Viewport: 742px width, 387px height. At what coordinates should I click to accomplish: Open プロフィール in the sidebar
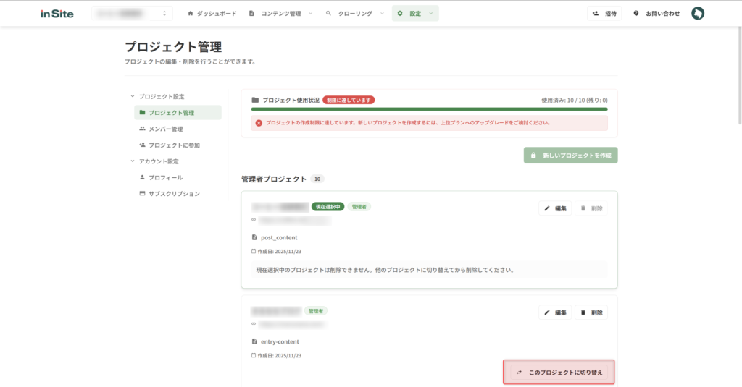[x=165, y=177]
